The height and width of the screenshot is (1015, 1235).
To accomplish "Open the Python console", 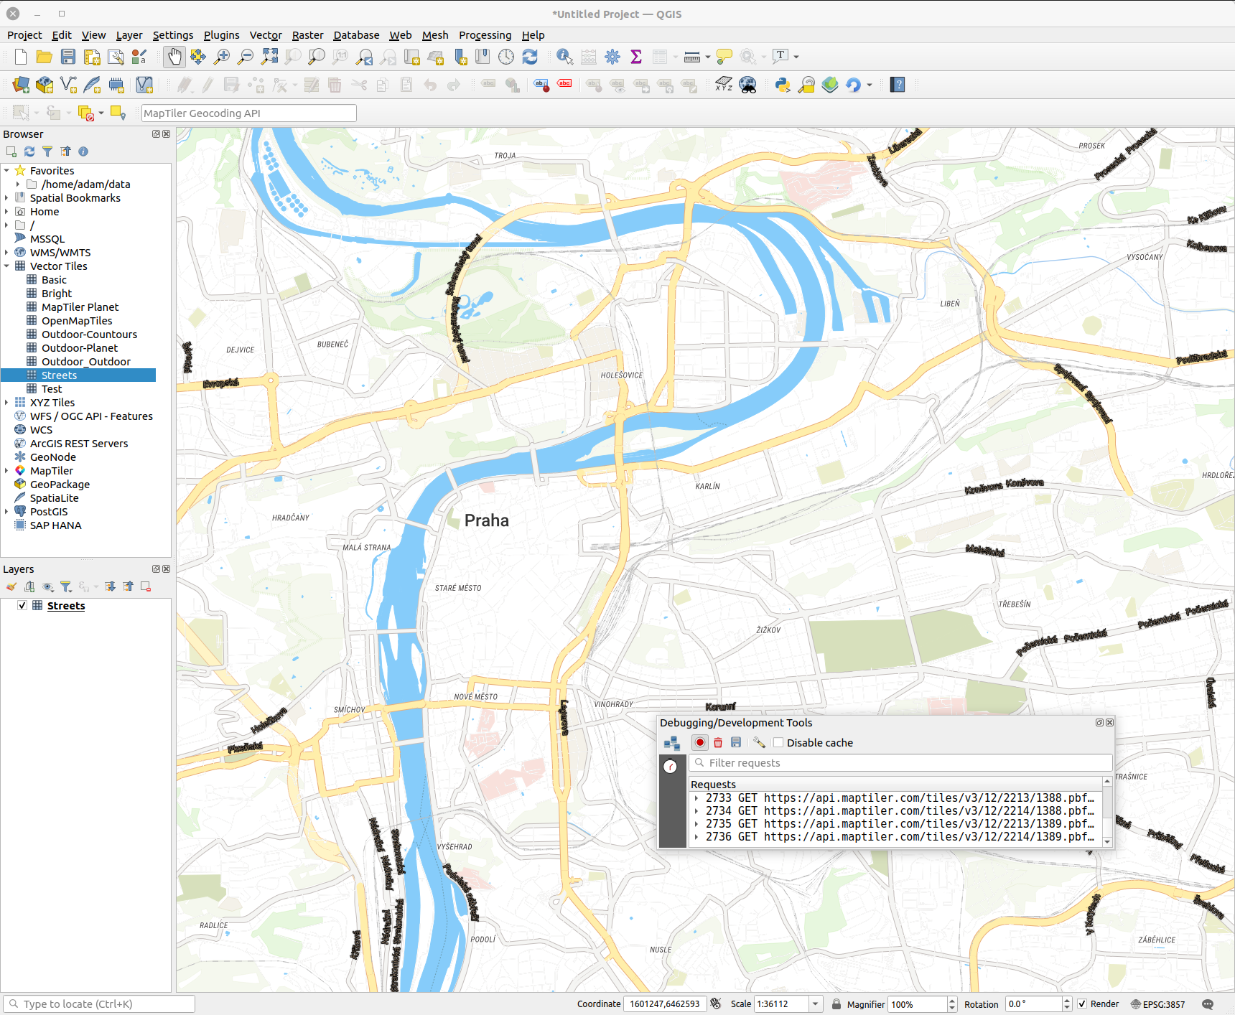I will tap(781, 85).
